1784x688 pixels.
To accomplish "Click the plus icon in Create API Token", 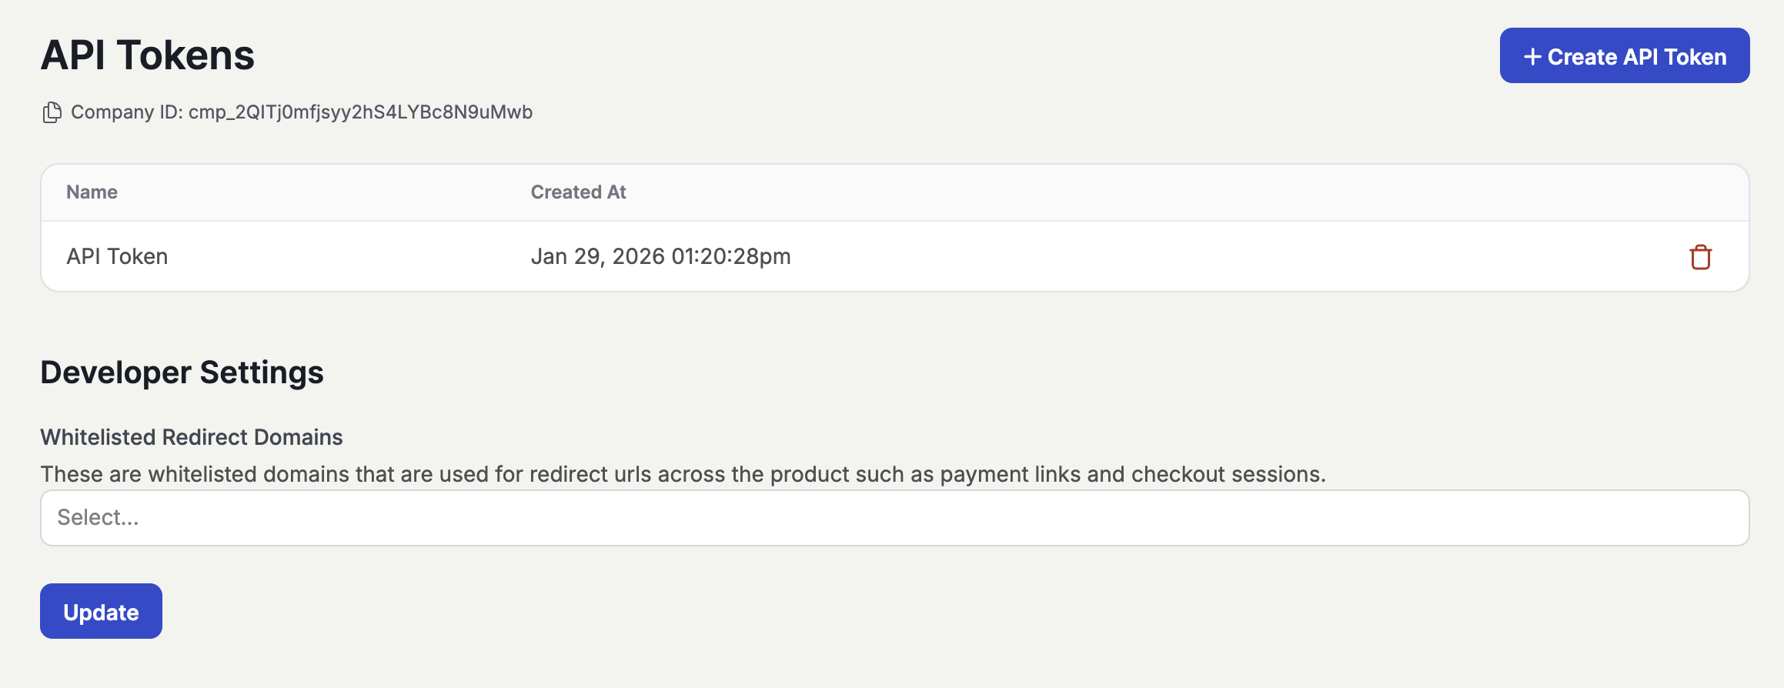I will coord(1532,57).
